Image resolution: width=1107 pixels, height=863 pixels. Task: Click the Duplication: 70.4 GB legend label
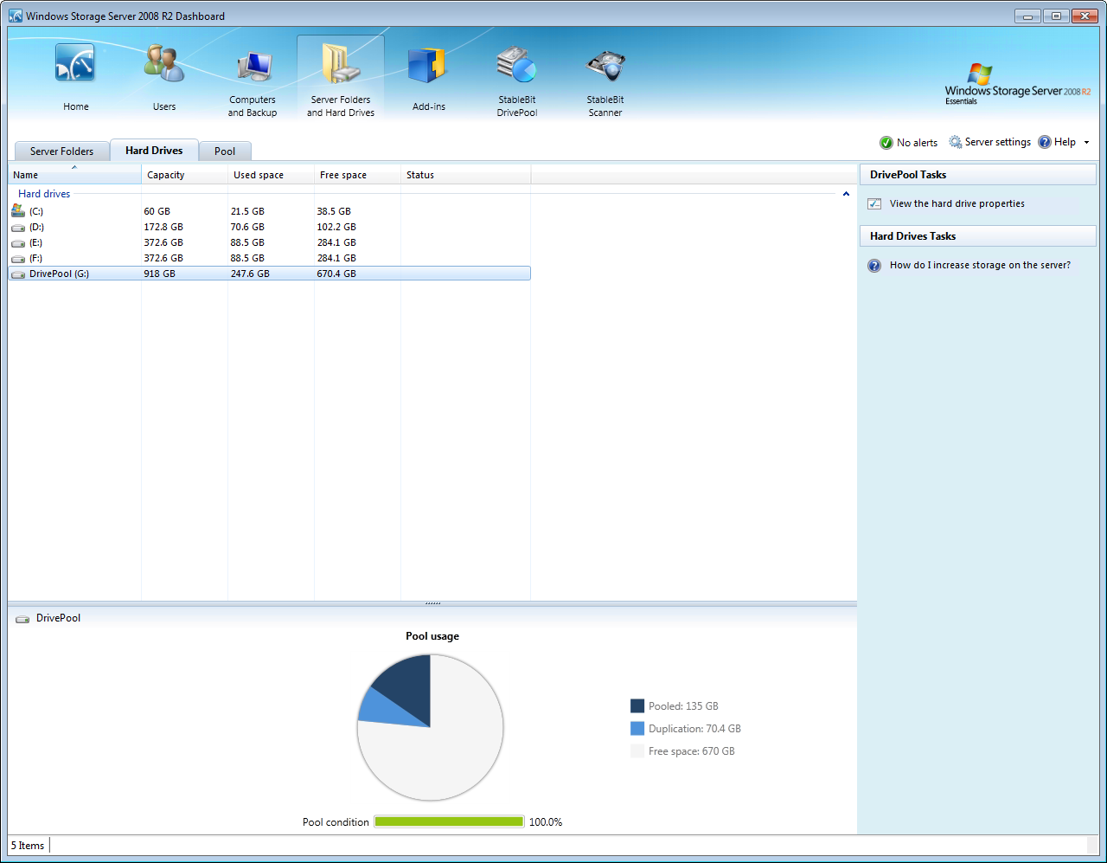point(694,729)
